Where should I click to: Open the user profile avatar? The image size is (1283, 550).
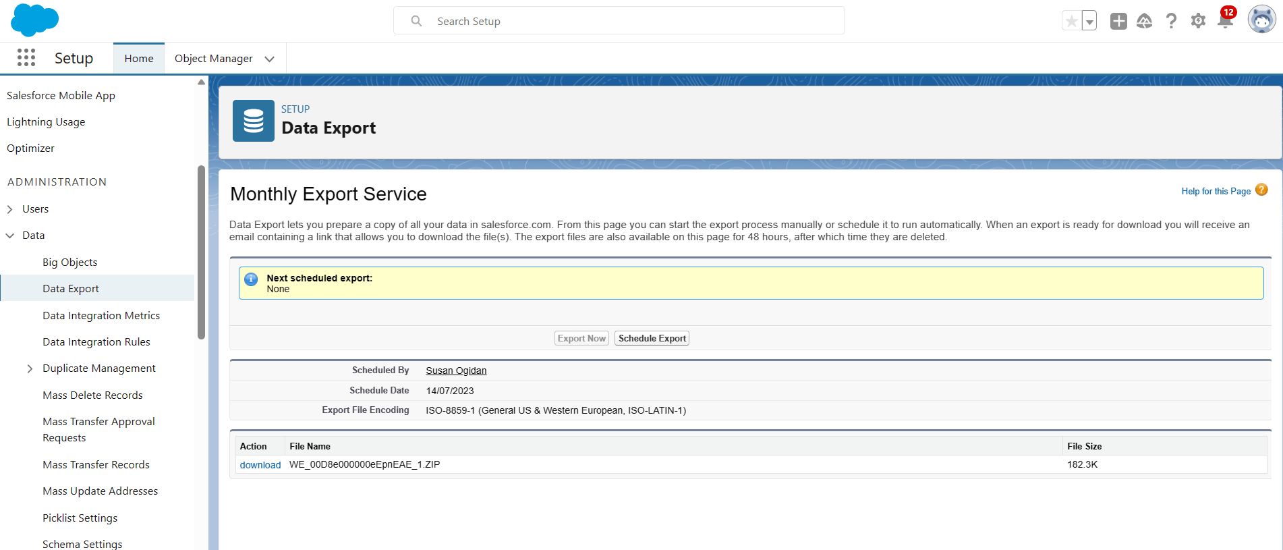(1261, 20)
